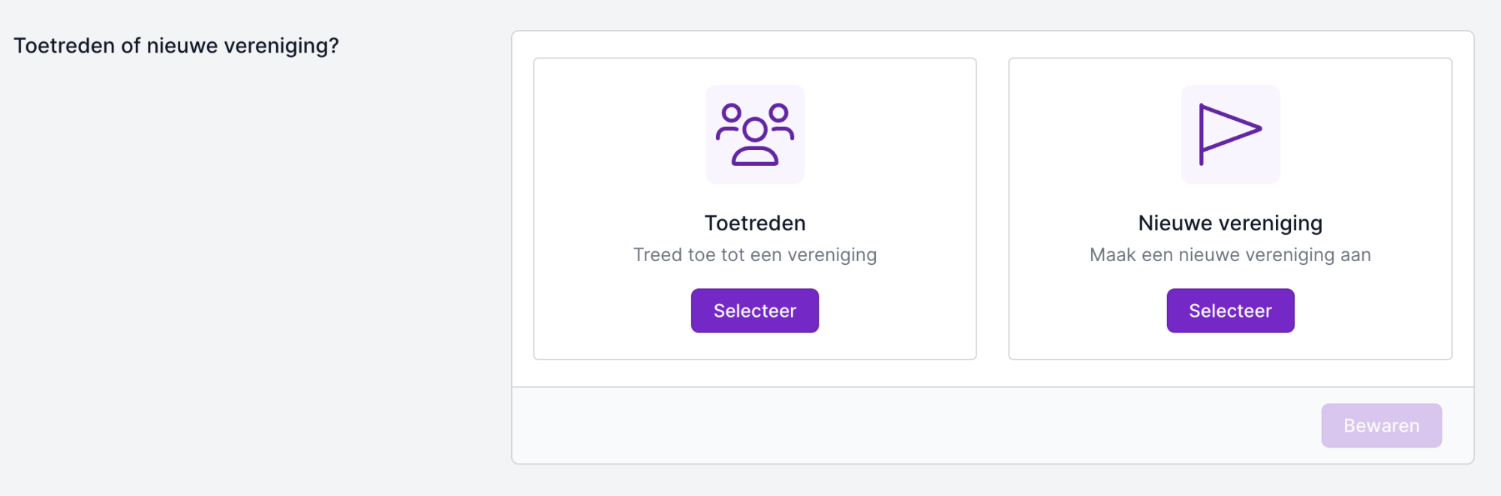The height and width of the screenshot is (496, 1501).
Task: Click the light purple square behind the people icon
Action: (755, 134)
